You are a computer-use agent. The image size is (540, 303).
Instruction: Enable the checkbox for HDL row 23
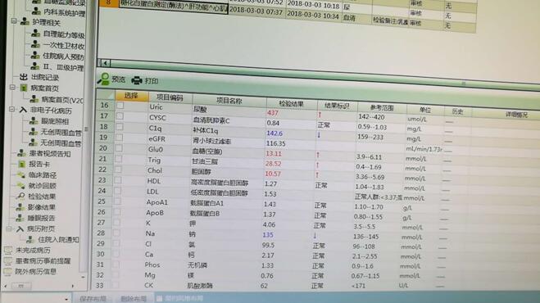click(118, 180)
